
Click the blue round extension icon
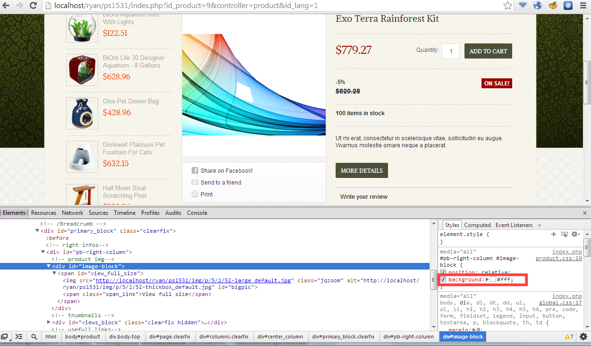[568, 6]
